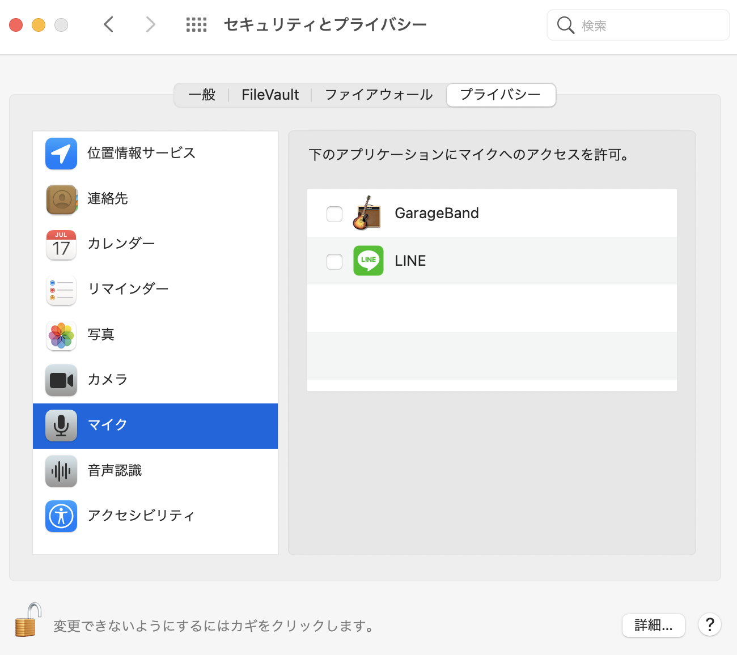Show all preferences grid icon
The height and width of the screenshot is (655, 737).
tap(197, 25)
